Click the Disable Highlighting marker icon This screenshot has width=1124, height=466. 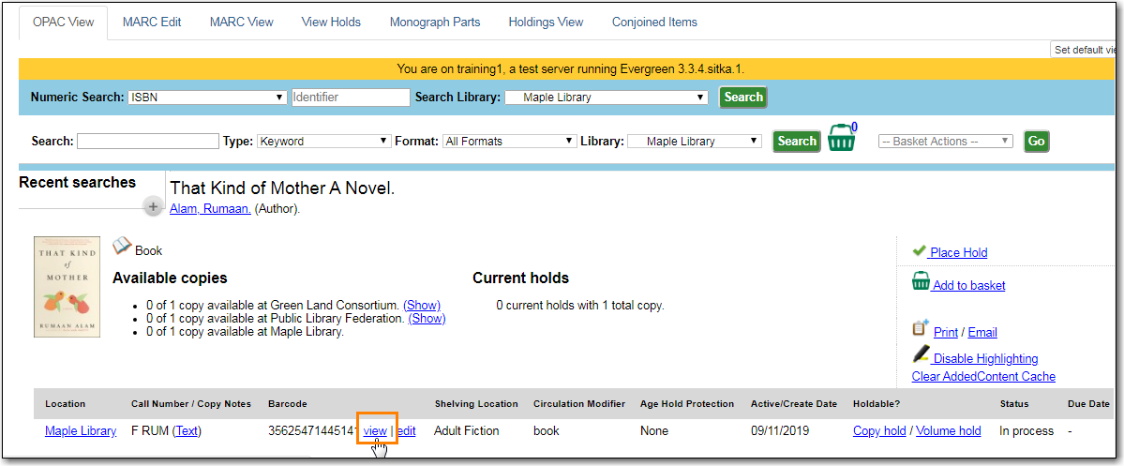pos(921,356)
